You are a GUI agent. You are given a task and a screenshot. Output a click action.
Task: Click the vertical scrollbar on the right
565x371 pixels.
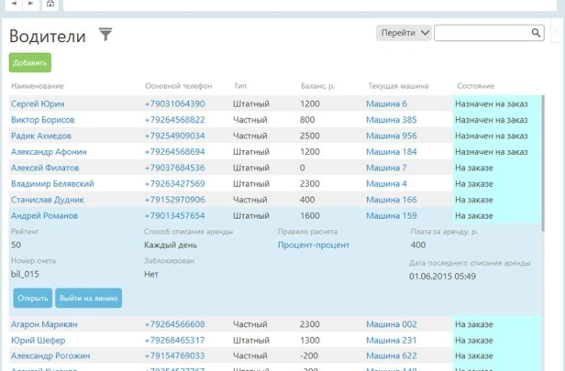[x=545, y=183]
